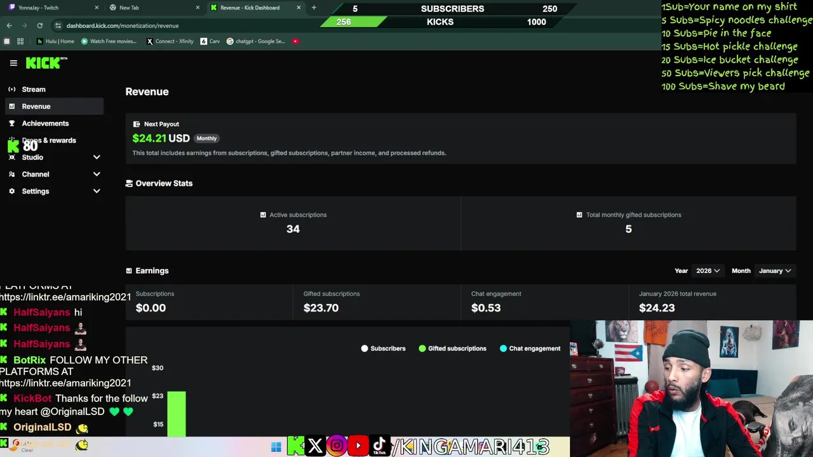
Task: Toggle Subscribers series in chart legend
Action: (x=383, y=348)
